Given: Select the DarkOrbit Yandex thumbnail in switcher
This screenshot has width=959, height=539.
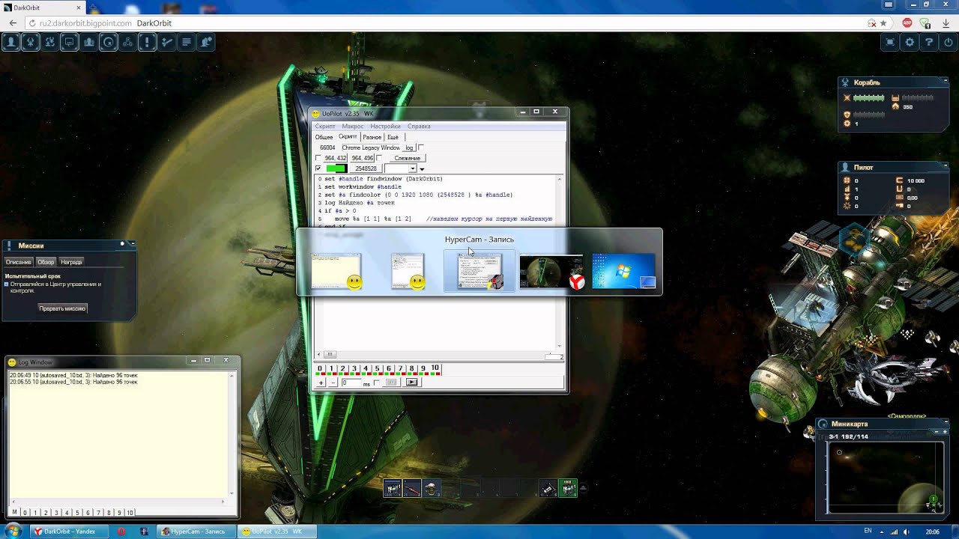Looking at the screenshot, I should point(551,272).
